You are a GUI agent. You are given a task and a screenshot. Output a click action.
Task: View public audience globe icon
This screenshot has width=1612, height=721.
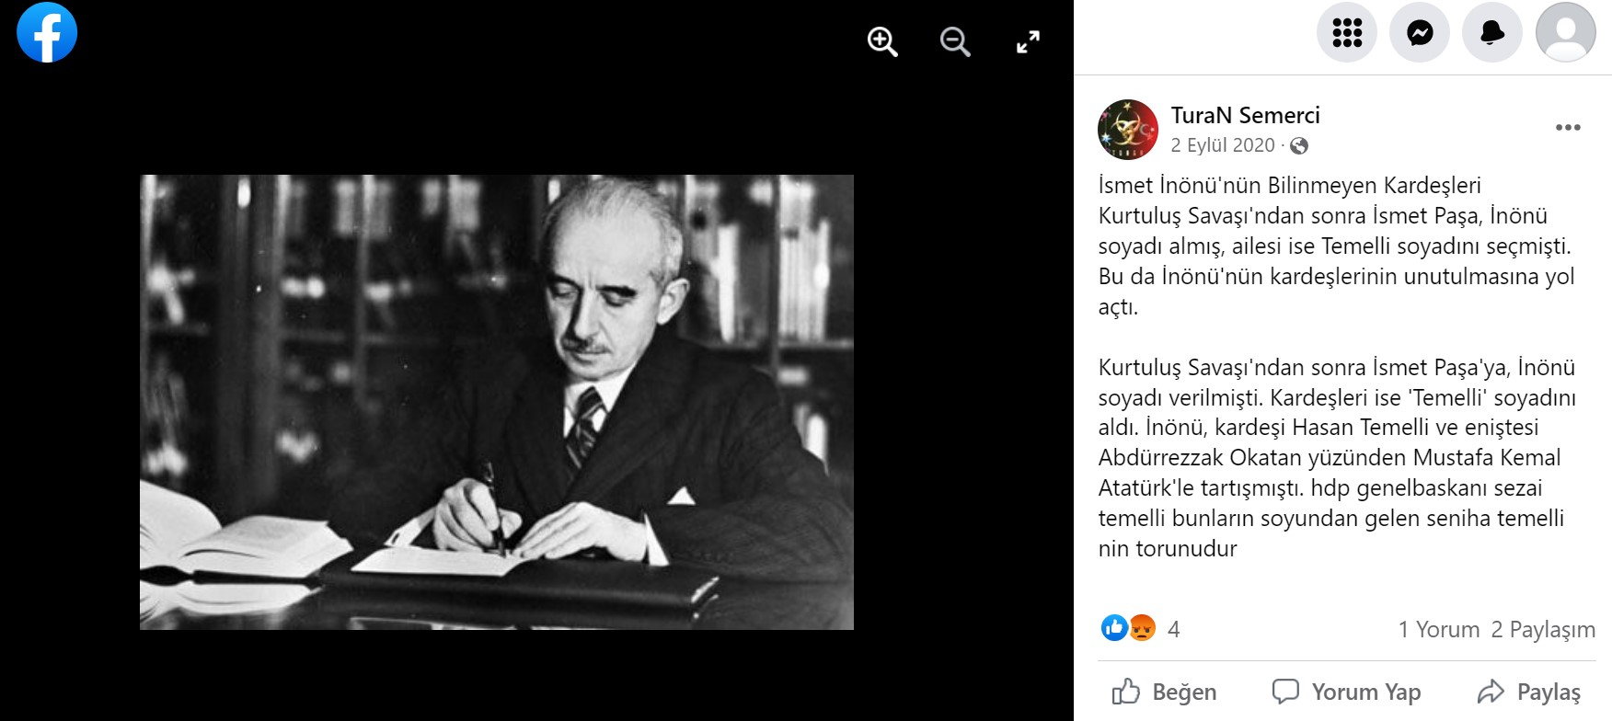pos(1299,145)
